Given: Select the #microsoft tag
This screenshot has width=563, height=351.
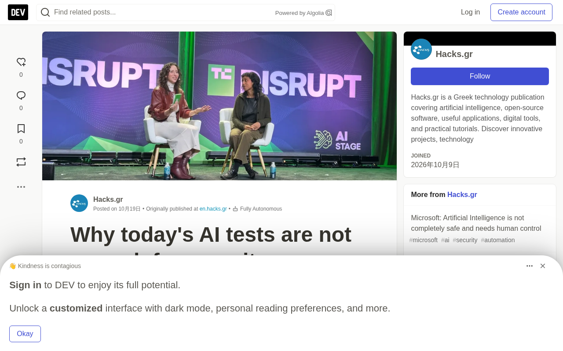Looking at the screenshot, I should point(424,240).
